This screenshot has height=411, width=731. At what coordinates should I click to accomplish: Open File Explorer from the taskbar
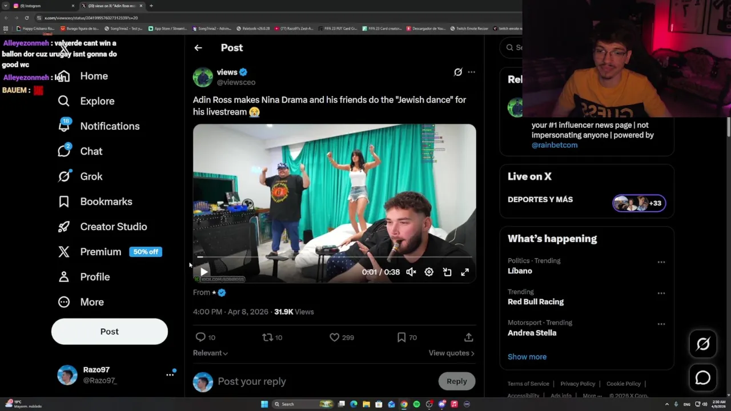pyautogui.click(x=366, y=404)
